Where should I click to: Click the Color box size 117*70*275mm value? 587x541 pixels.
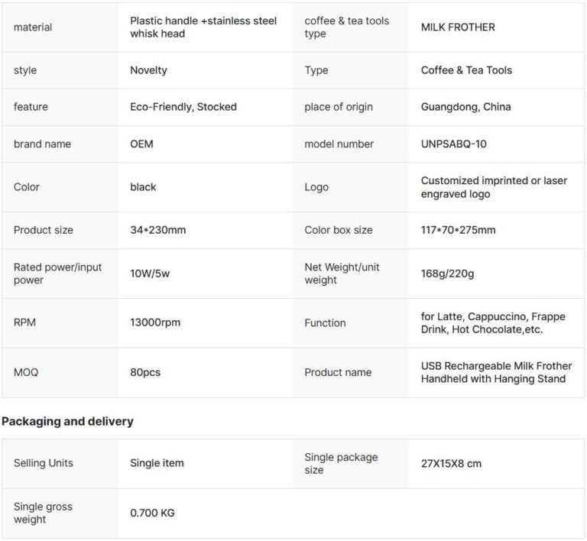pos(458,230)
